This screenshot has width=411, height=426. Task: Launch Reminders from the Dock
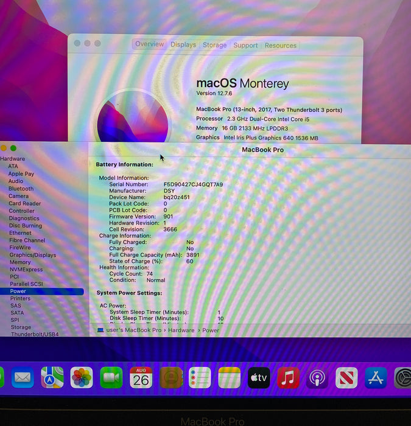point(200,377)
